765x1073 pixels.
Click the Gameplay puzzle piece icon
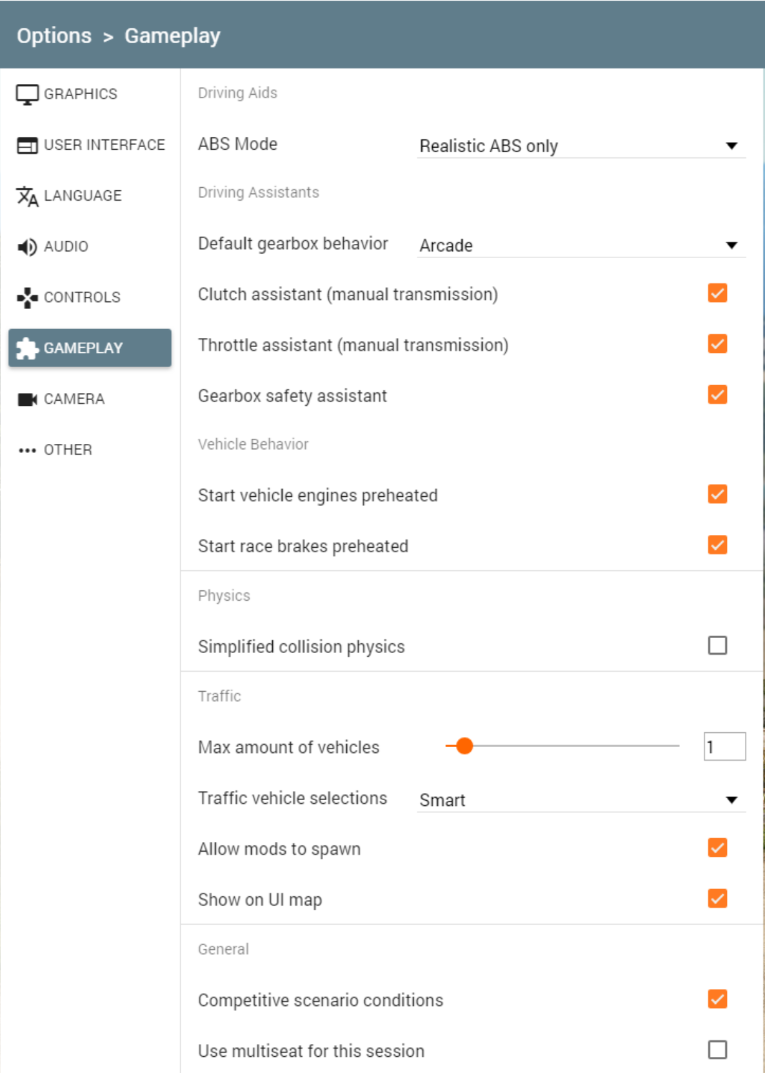[27, 348]
